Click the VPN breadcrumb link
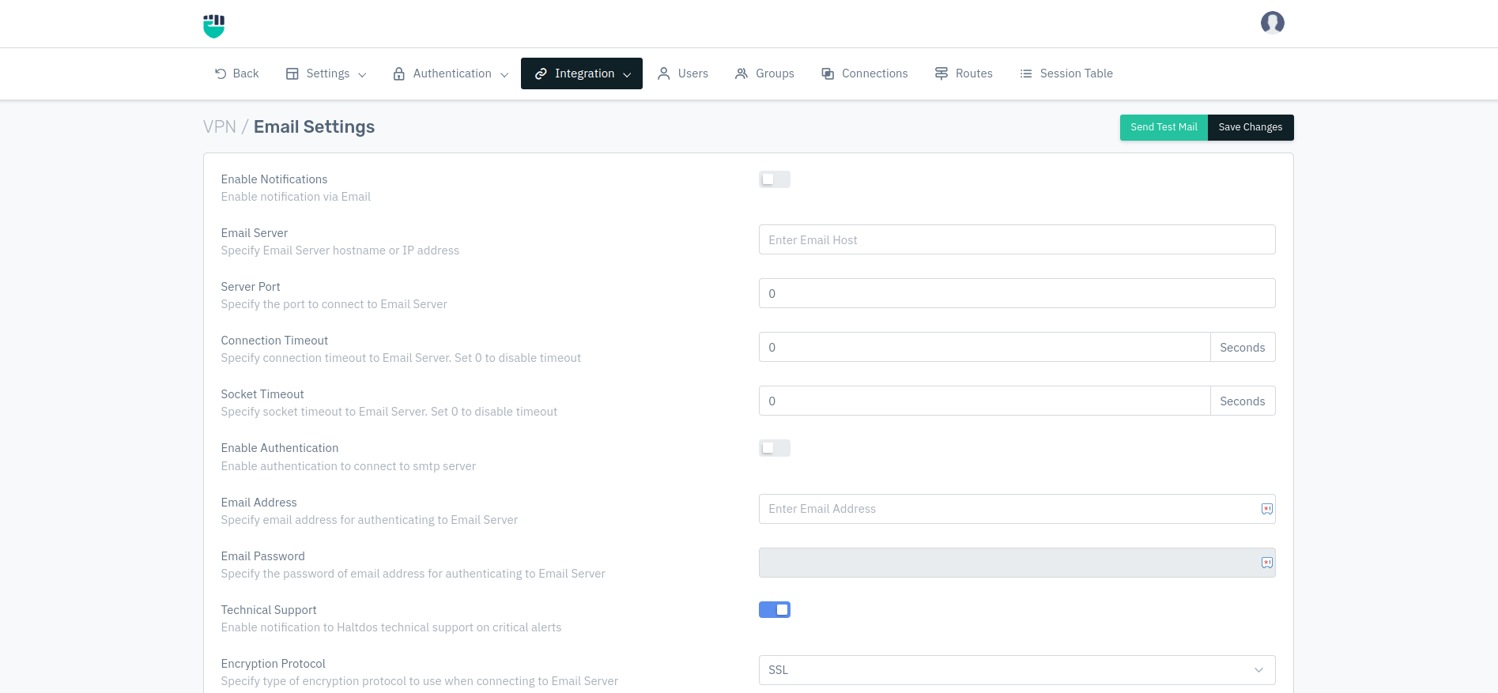This screenshot has height=693, width=1498. pos(220,127)
